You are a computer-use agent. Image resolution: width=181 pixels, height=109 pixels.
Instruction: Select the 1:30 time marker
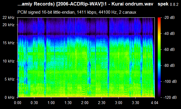68,103
